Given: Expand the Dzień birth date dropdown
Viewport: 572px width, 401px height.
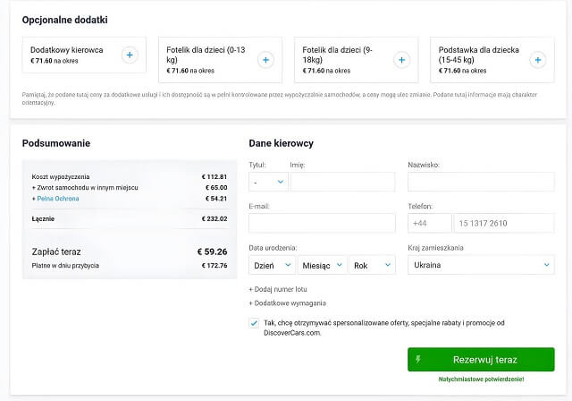Looking at the screenshot, I should coord(272,265).
